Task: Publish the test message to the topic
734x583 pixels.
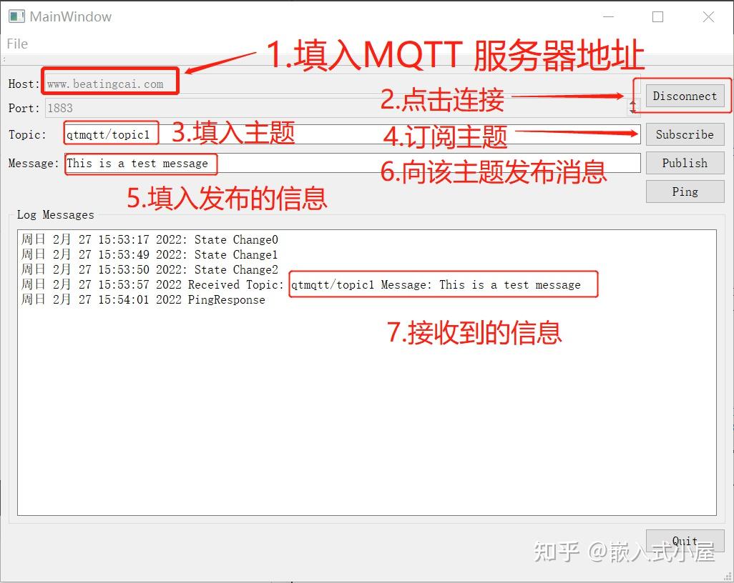Action: coord(684,163)
